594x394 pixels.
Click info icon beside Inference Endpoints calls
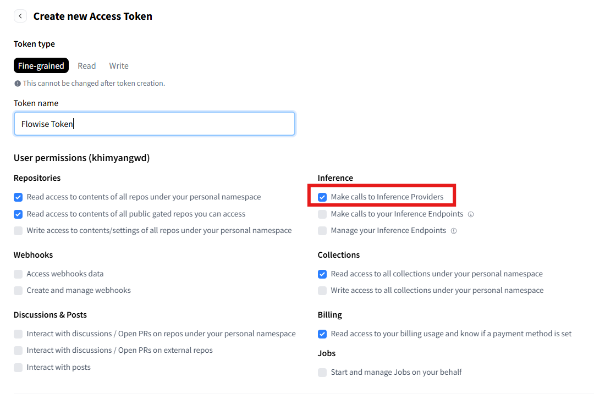(471, 214)
